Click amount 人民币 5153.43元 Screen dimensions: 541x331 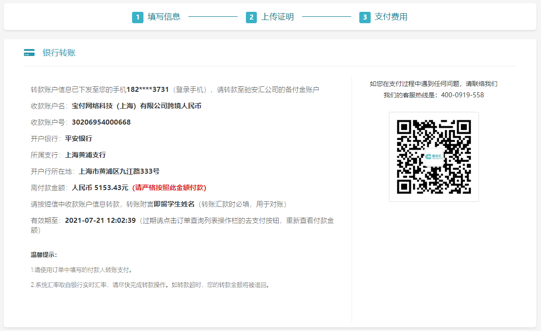point(100,188)
